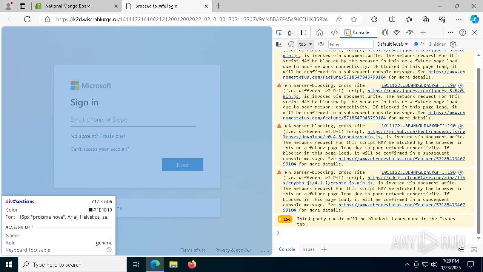483x272 pixels.
Task: Clear the console log
Action: pyautogui.click(x=291, y=44)
